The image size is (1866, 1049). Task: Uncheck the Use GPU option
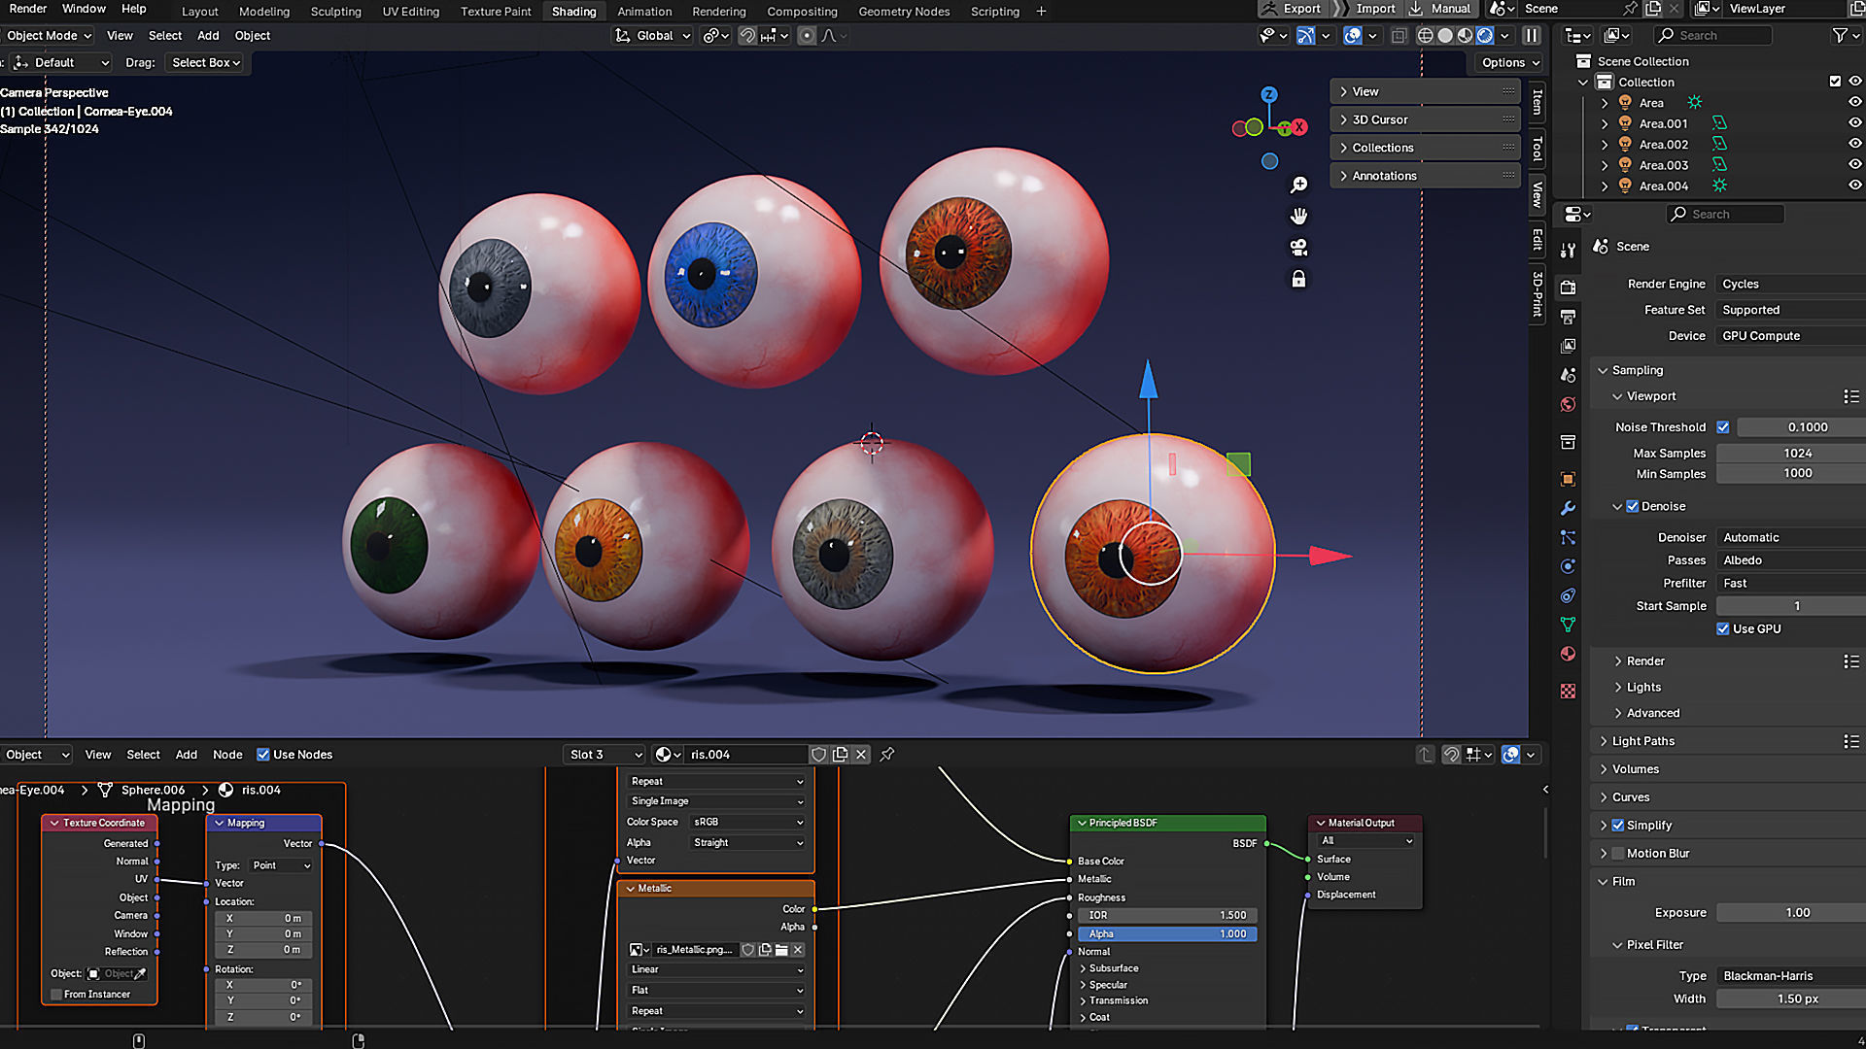(1723, 628)
